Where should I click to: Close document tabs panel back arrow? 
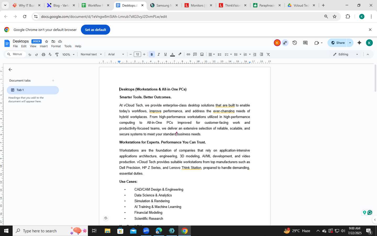point(10,69)
